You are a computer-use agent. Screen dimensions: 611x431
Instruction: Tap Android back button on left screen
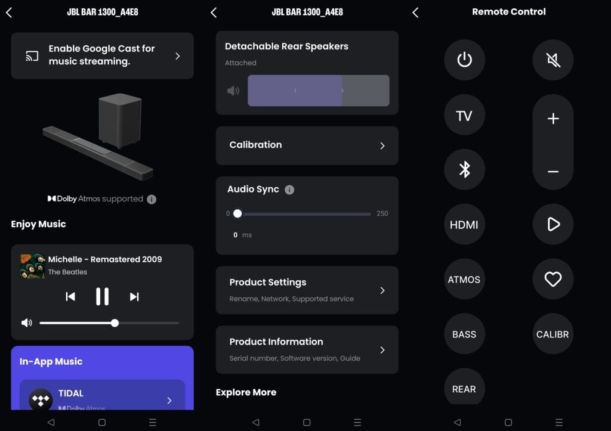tap(51, 422)
